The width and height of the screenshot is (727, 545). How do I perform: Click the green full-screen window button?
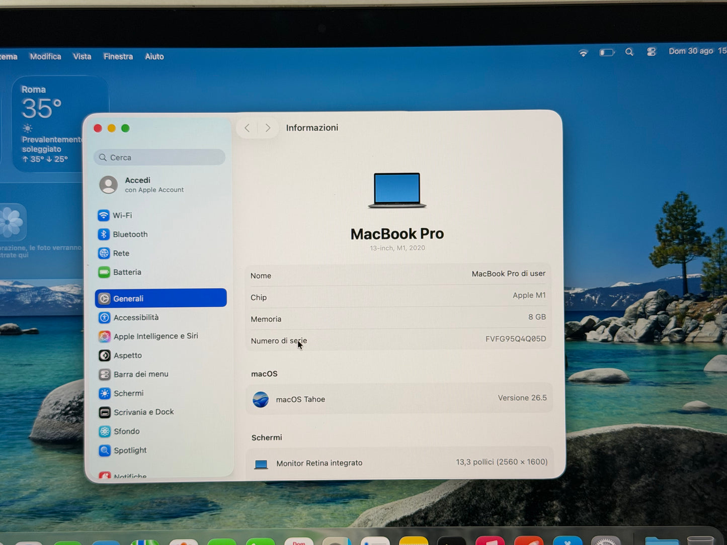[125, 128]
